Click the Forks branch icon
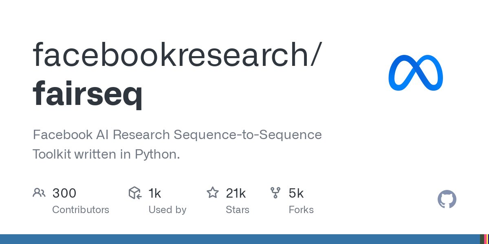Screen dimensions: 489x244 [275, 193]
